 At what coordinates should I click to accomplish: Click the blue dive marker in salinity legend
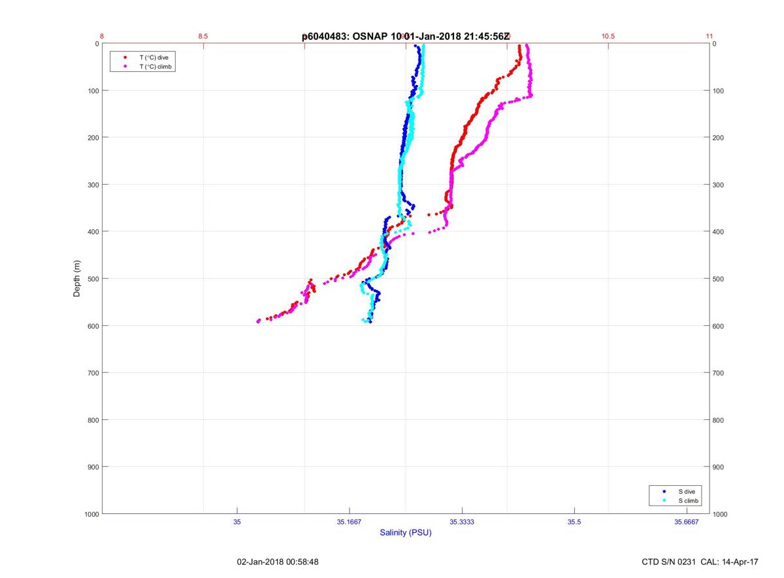pyautogui.click(x=664, y=491)
